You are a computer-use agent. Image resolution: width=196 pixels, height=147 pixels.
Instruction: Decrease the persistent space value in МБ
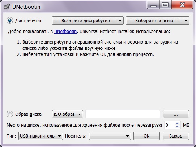click(177, 127)
